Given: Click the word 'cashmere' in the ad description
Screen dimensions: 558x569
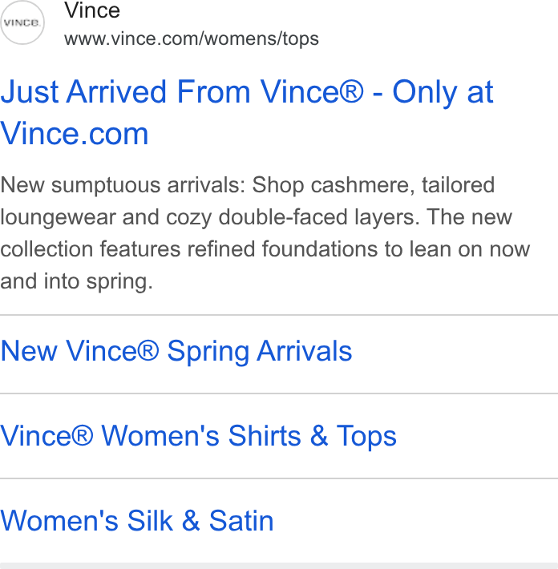Looking at the screenshot, I should click(362, 185).
